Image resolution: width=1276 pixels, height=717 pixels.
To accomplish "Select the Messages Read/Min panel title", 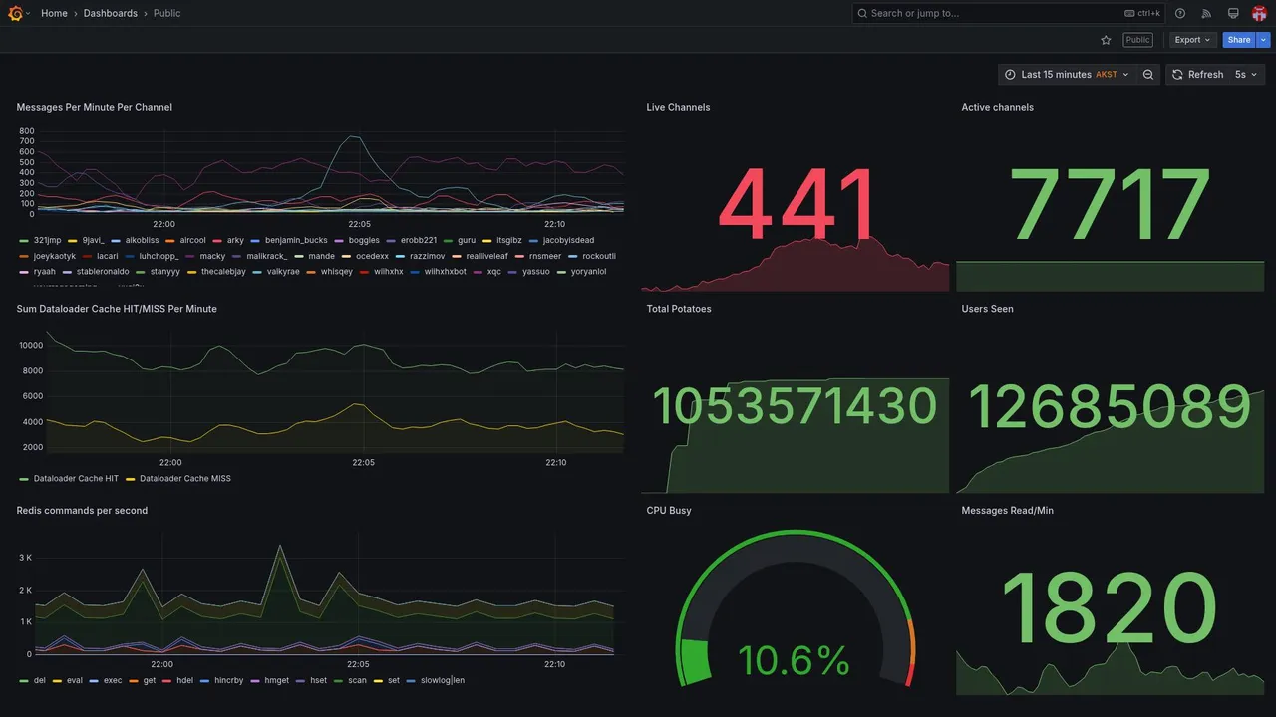I will click(1007, 511).
